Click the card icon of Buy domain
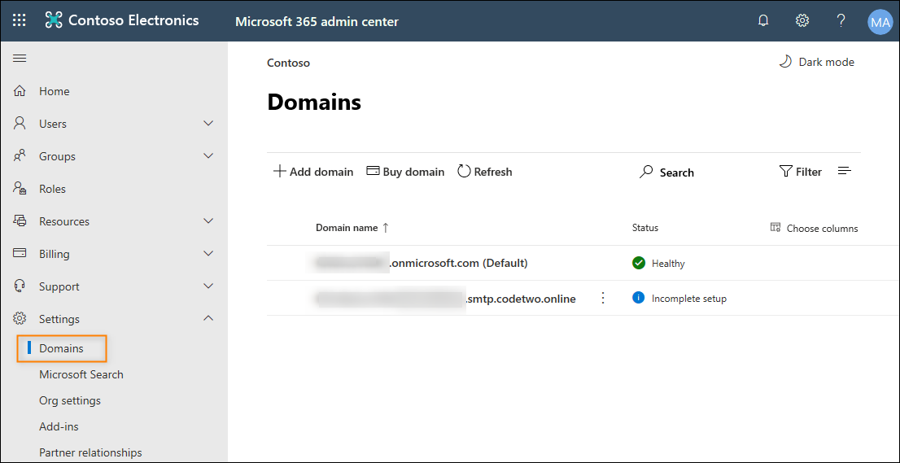The height and width of the screenshot is (463, 900). point(373,172)
